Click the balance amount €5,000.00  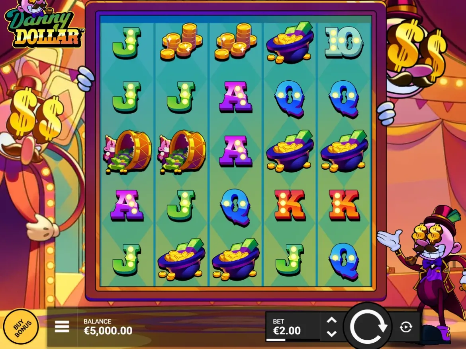pos(108,331)
